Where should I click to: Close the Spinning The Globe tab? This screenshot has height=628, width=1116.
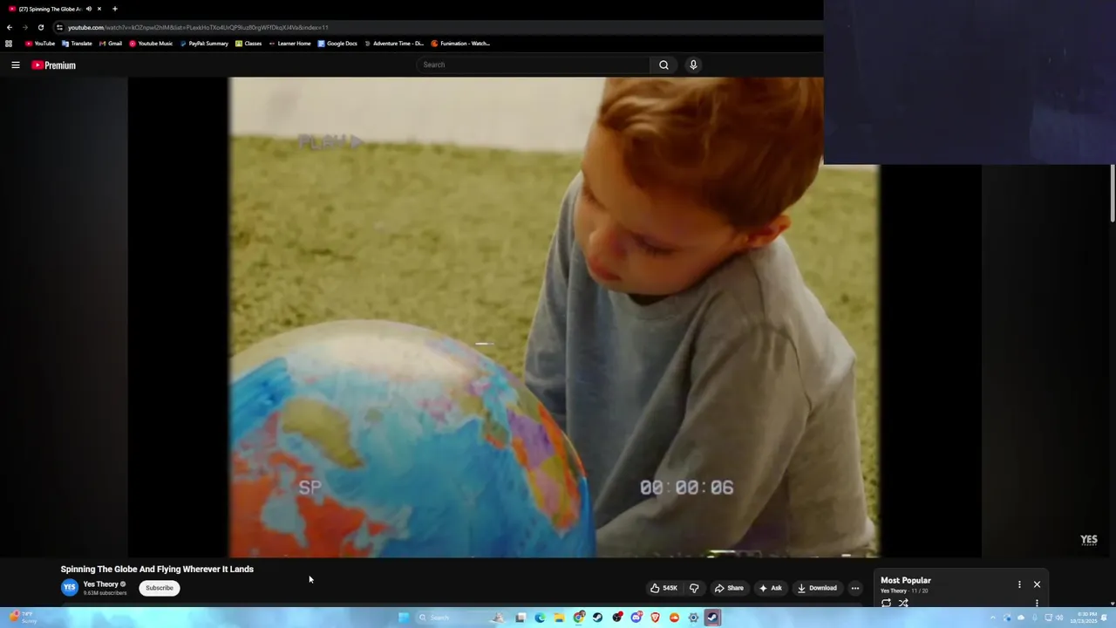pos(99,9)
